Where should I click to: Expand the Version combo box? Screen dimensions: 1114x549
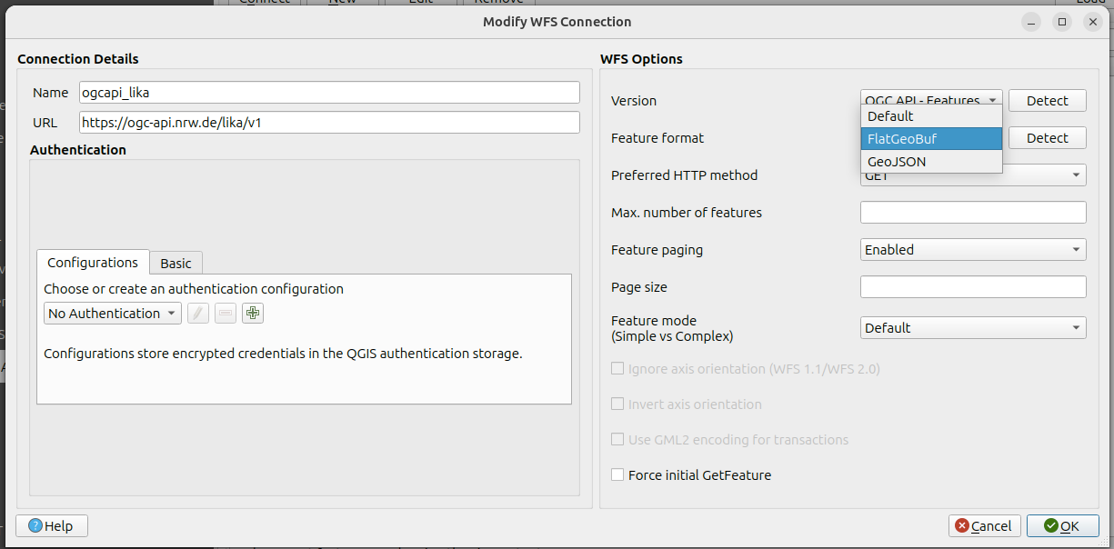930,98
